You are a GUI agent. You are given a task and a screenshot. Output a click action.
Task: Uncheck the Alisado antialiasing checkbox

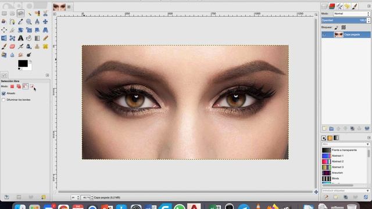3,93
